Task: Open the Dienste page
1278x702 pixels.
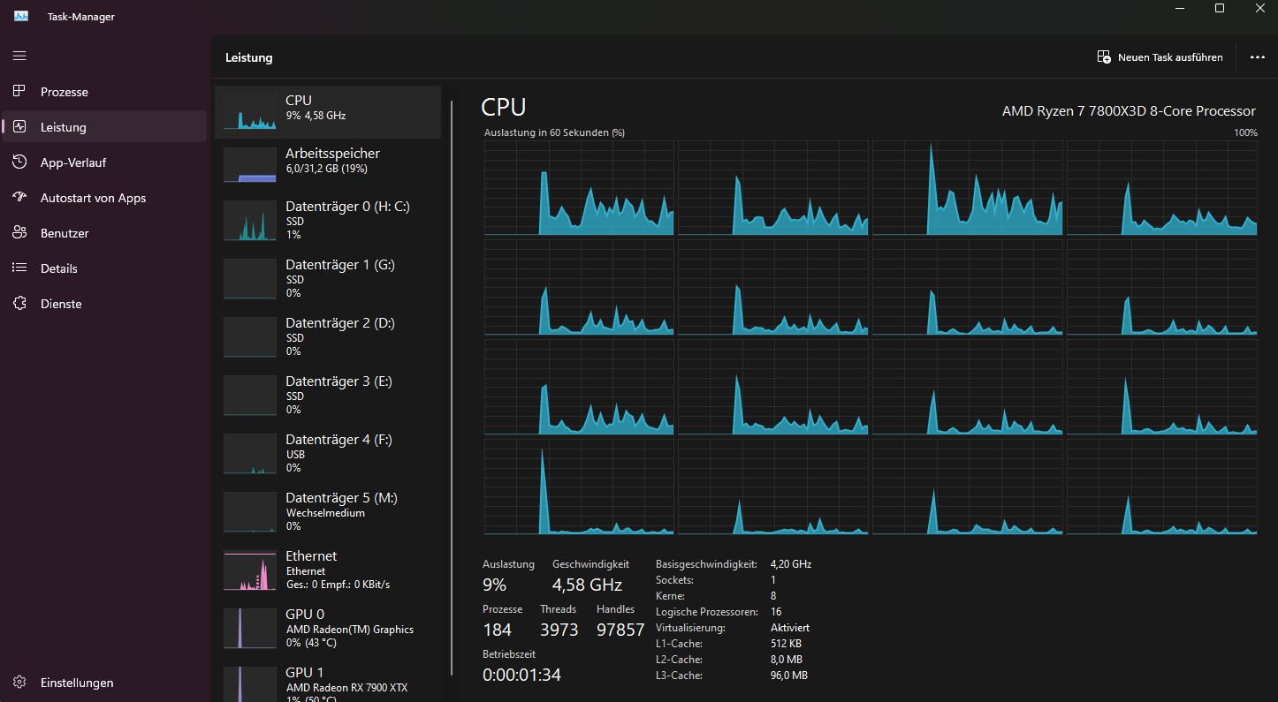Action: pyautogui.click(x=104, y=304)
